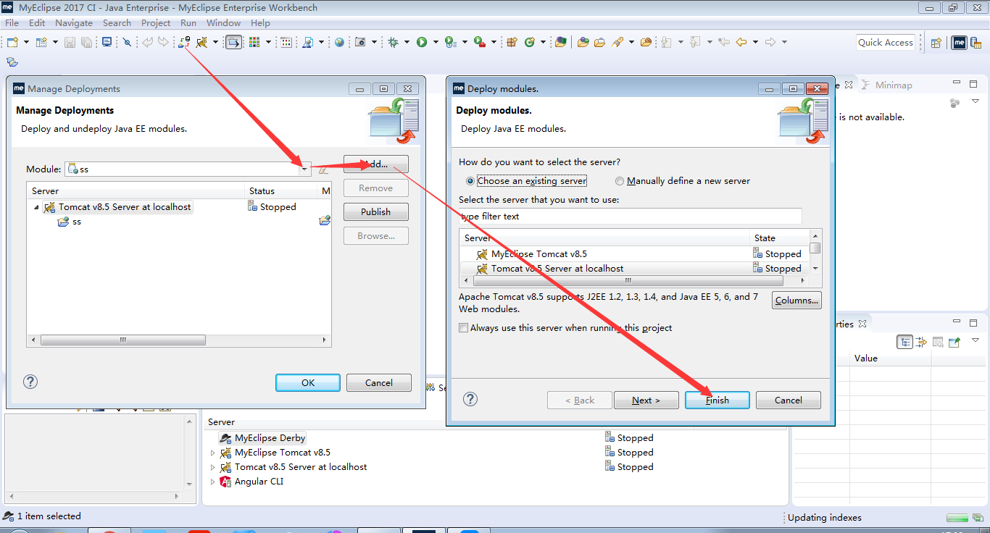Click the camera snapshot toolbar icon
This screenshot has height=533, width=990.
(x=360, y=42)
